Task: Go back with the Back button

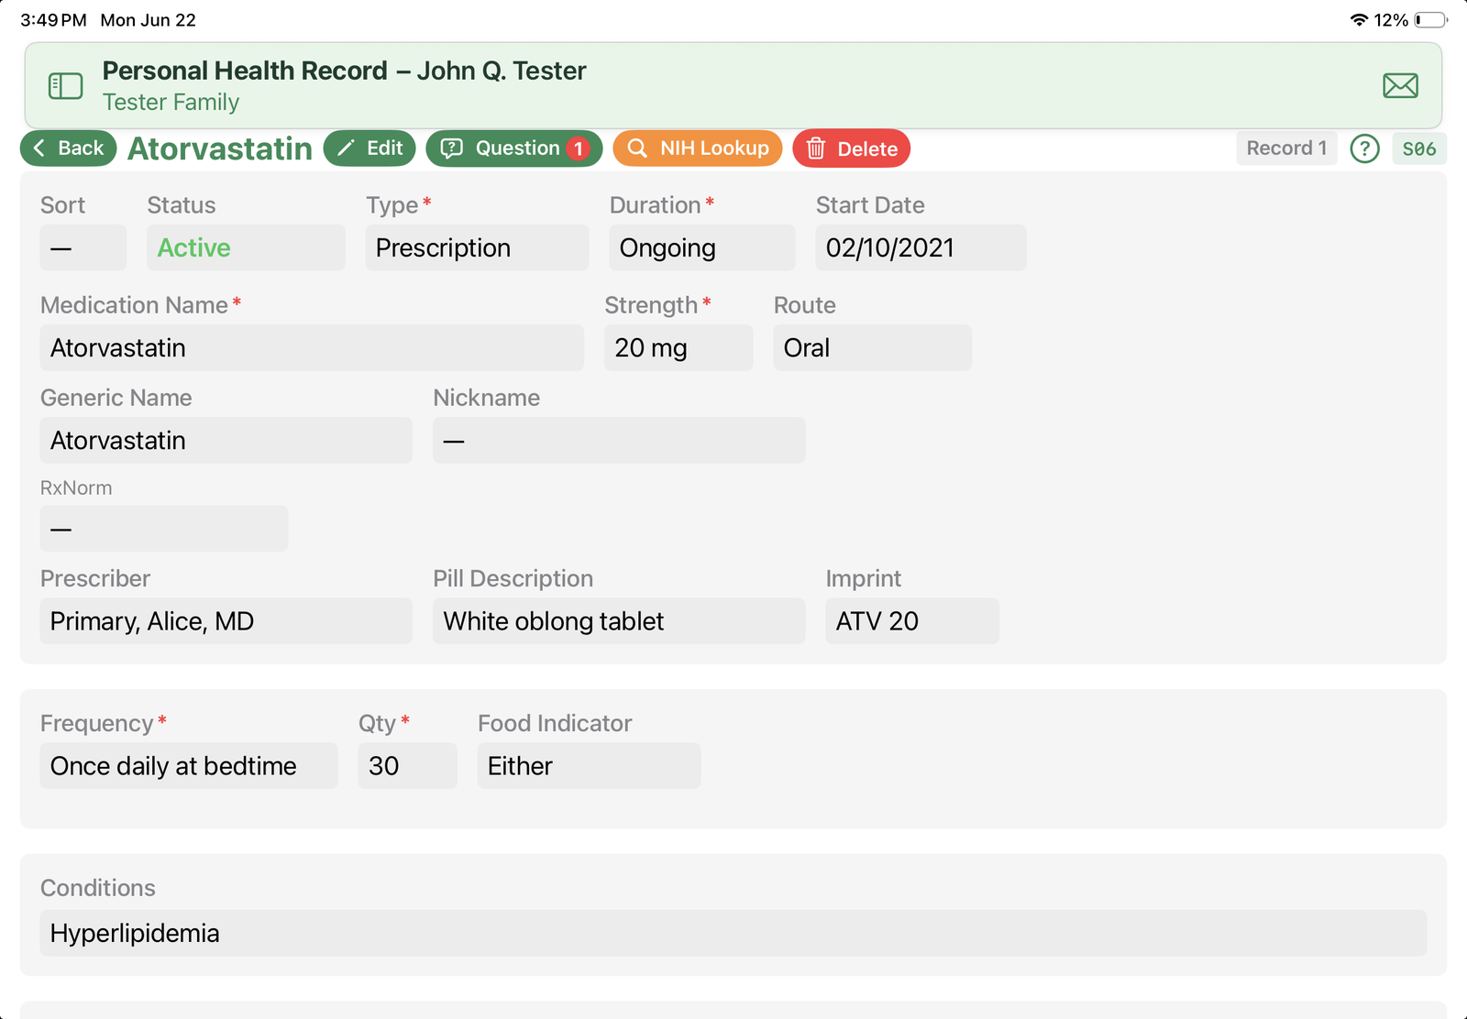Action: (x=69, y=148)
